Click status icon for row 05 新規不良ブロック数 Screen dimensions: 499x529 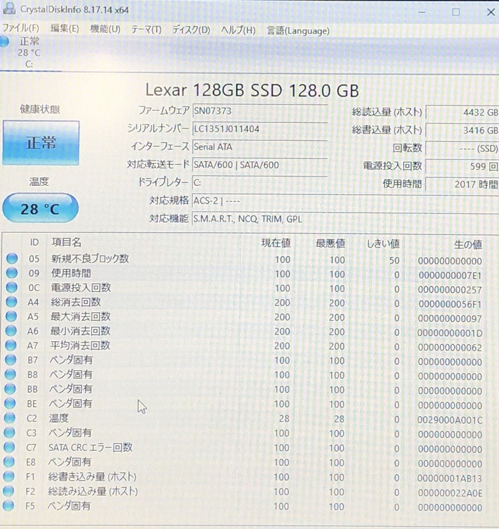click(12, 259)
